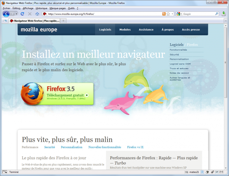Go to the home page icon
Image resolution: width=229 pixels, height=176 pixels.
click(x=37, y=14)
